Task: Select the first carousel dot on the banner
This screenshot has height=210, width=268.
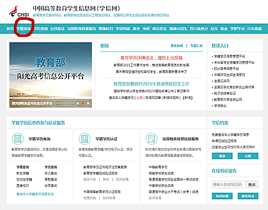Action: click(78, 103)
